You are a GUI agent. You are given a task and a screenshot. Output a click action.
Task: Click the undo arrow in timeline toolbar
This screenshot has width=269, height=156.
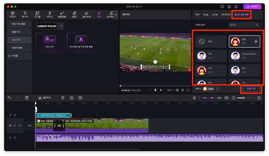(9, 98)
